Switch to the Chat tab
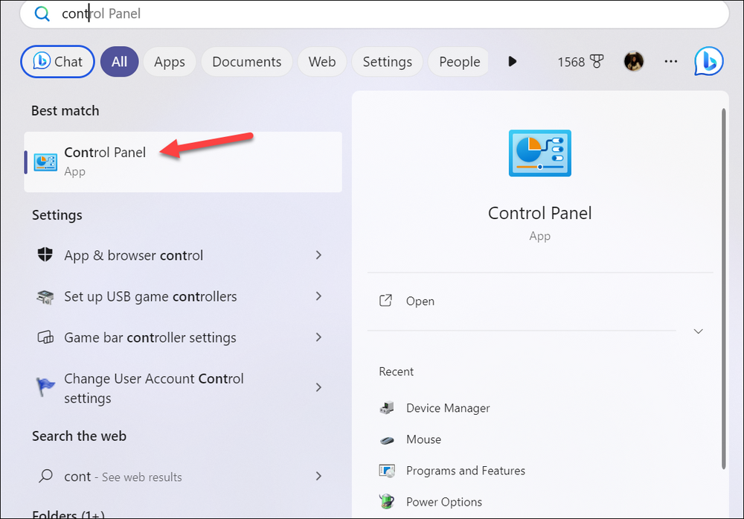Viewport: 744px width, 519px height. [x=57, y=61]
